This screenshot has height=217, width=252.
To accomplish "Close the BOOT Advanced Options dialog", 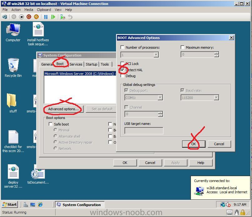I will click(x=231, y=38).
